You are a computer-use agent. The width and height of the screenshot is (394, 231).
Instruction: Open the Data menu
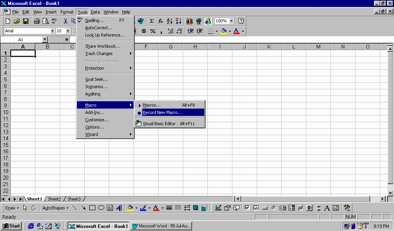(x=95, y=12)
